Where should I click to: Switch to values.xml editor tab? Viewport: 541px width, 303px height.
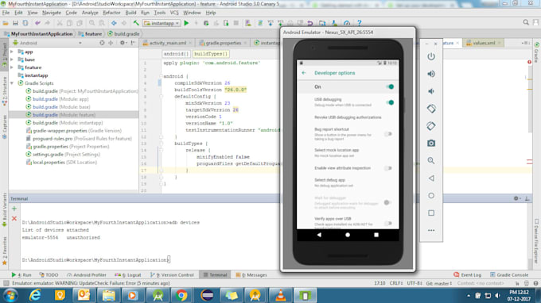[x=484, y=43]
